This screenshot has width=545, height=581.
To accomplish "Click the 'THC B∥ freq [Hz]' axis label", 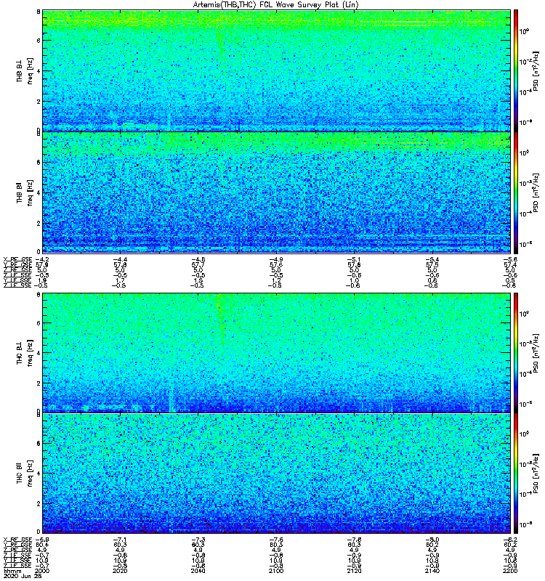I will point(25,474).
